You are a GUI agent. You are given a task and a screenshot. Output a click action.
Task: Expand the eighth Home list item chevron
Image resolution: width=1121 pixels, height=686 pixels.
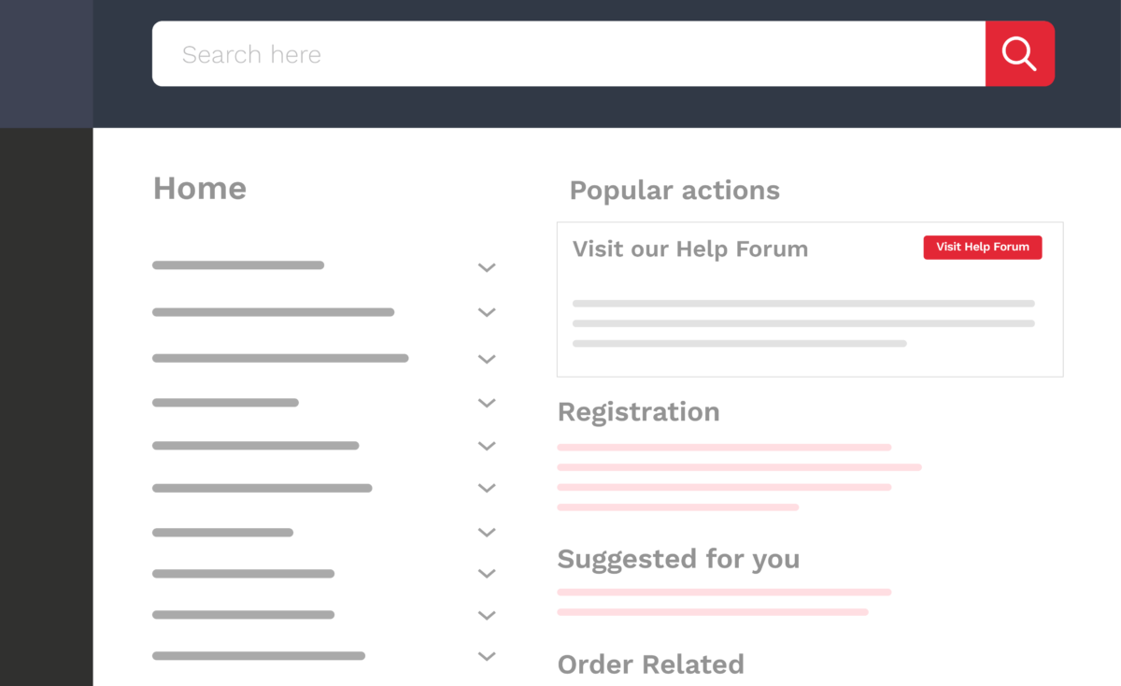pyautogui.click(x=487, y=574)
